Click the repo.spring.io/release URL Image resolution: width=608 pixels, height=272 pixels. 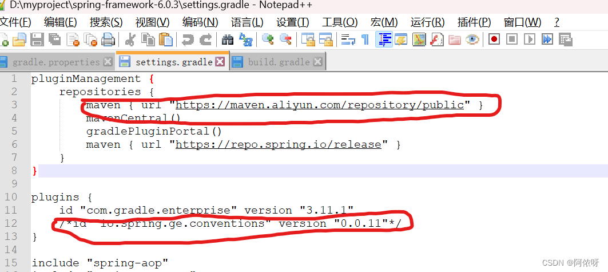279,144
